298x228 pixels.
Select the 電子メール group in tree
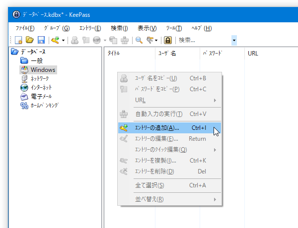pos(41,96)
